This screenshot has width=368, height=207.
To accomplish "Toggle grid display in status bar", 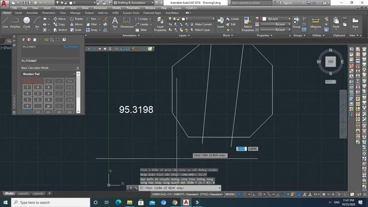I will (x=239, y=194).
